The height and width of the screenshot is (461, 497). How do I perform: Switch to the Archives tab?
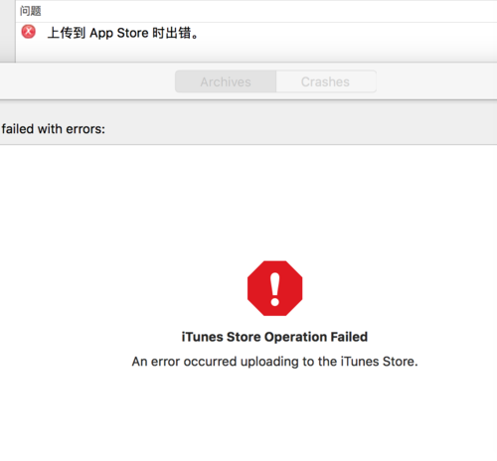click(226, 81)
